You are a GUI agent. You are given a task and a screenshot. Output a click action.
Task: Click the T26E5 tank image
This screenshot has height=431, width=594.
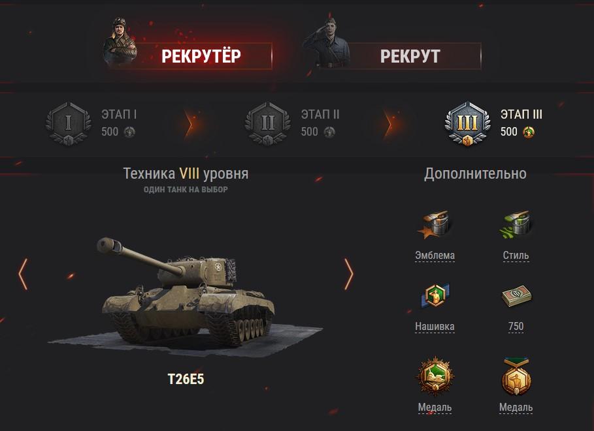click(186, 295)
